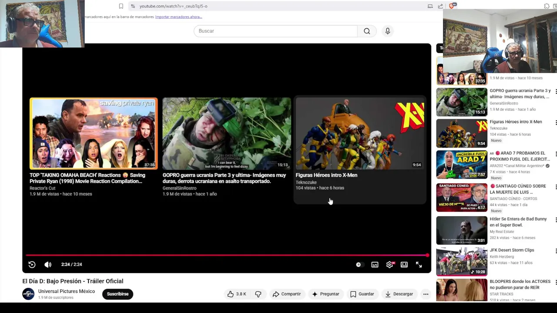Viewport: 557px width, 313px height.
Task: Click the red video progress bar
Action: 226,255
